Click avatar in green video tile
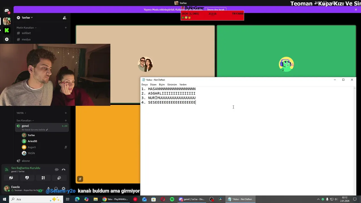Screen dimensions: 361x203 (286, 64)
